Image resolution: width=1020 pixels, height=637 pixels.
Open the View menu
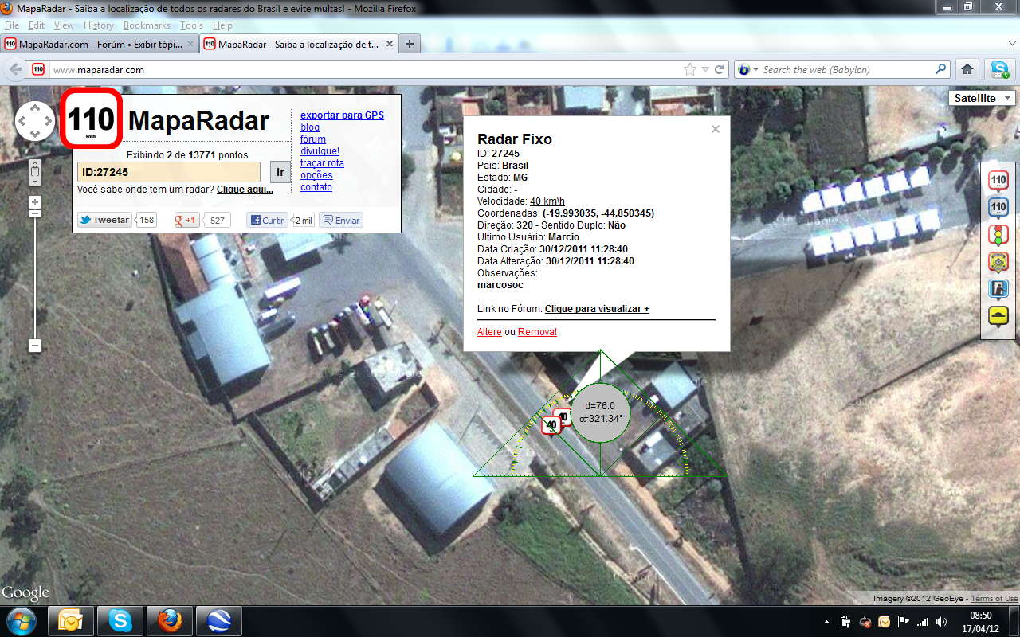click(64, 25)
